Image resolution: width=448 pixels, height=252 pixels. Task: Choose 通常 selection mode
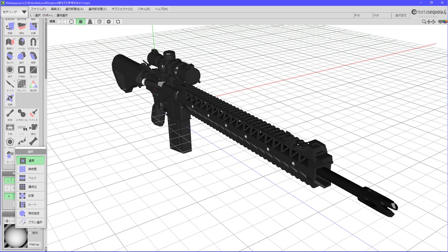tap(31, 161)
